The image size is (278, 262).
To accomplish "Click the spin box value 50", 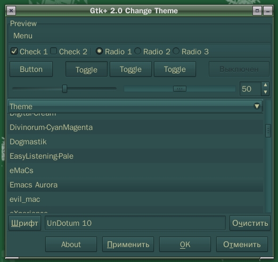I will click(x=250, y=89).
